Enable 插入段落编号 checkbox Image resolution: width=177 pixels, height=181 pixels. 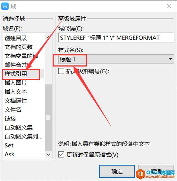point(61,71)
